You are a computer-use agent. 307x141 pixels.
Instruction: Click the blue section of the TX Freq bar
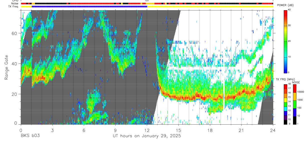(89, 6)
